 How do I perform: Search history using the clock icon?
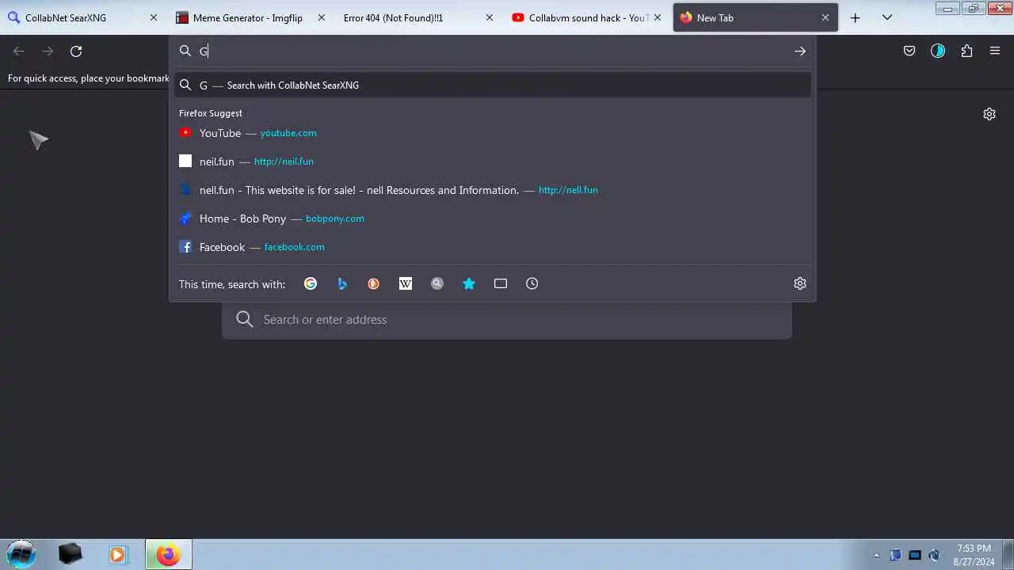532,283
